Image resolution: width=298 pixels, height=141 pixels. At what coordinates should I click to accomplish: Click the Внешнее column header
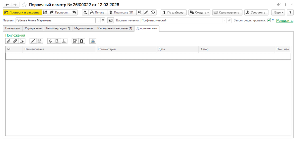click(x=283, y=49)
